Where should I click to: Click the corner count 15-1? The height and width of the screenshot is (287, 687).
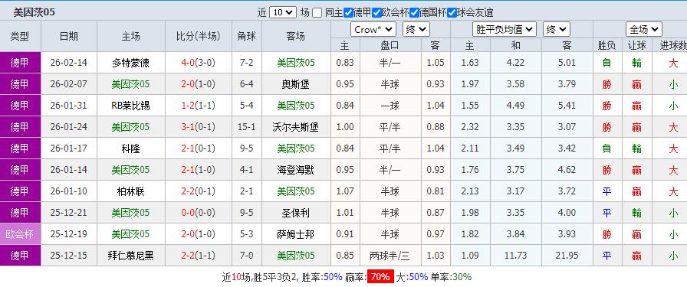click(247, 127)
